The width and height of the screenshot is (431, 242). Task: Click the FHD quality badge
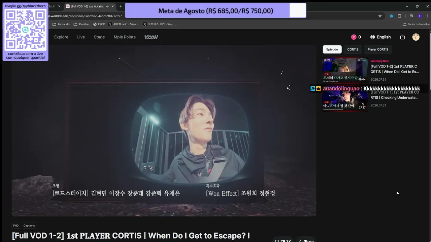click(x=16, y=226)
